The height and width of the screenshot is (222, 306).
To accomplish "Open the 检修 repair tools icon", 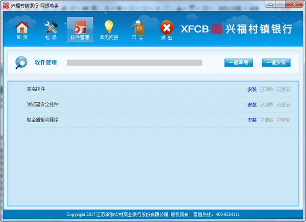I will click(x=51, y=29).
